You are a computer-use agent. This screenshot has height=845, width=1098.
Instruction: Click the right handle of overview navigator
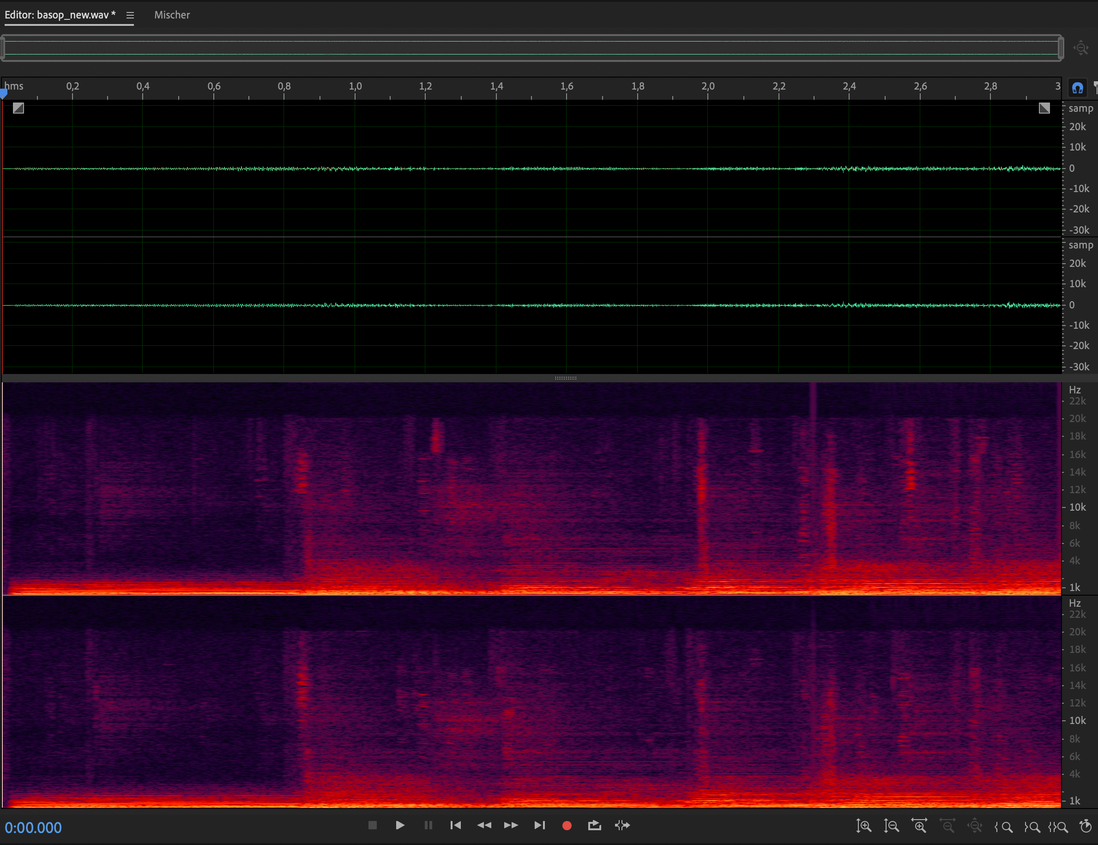point(1060,48)
